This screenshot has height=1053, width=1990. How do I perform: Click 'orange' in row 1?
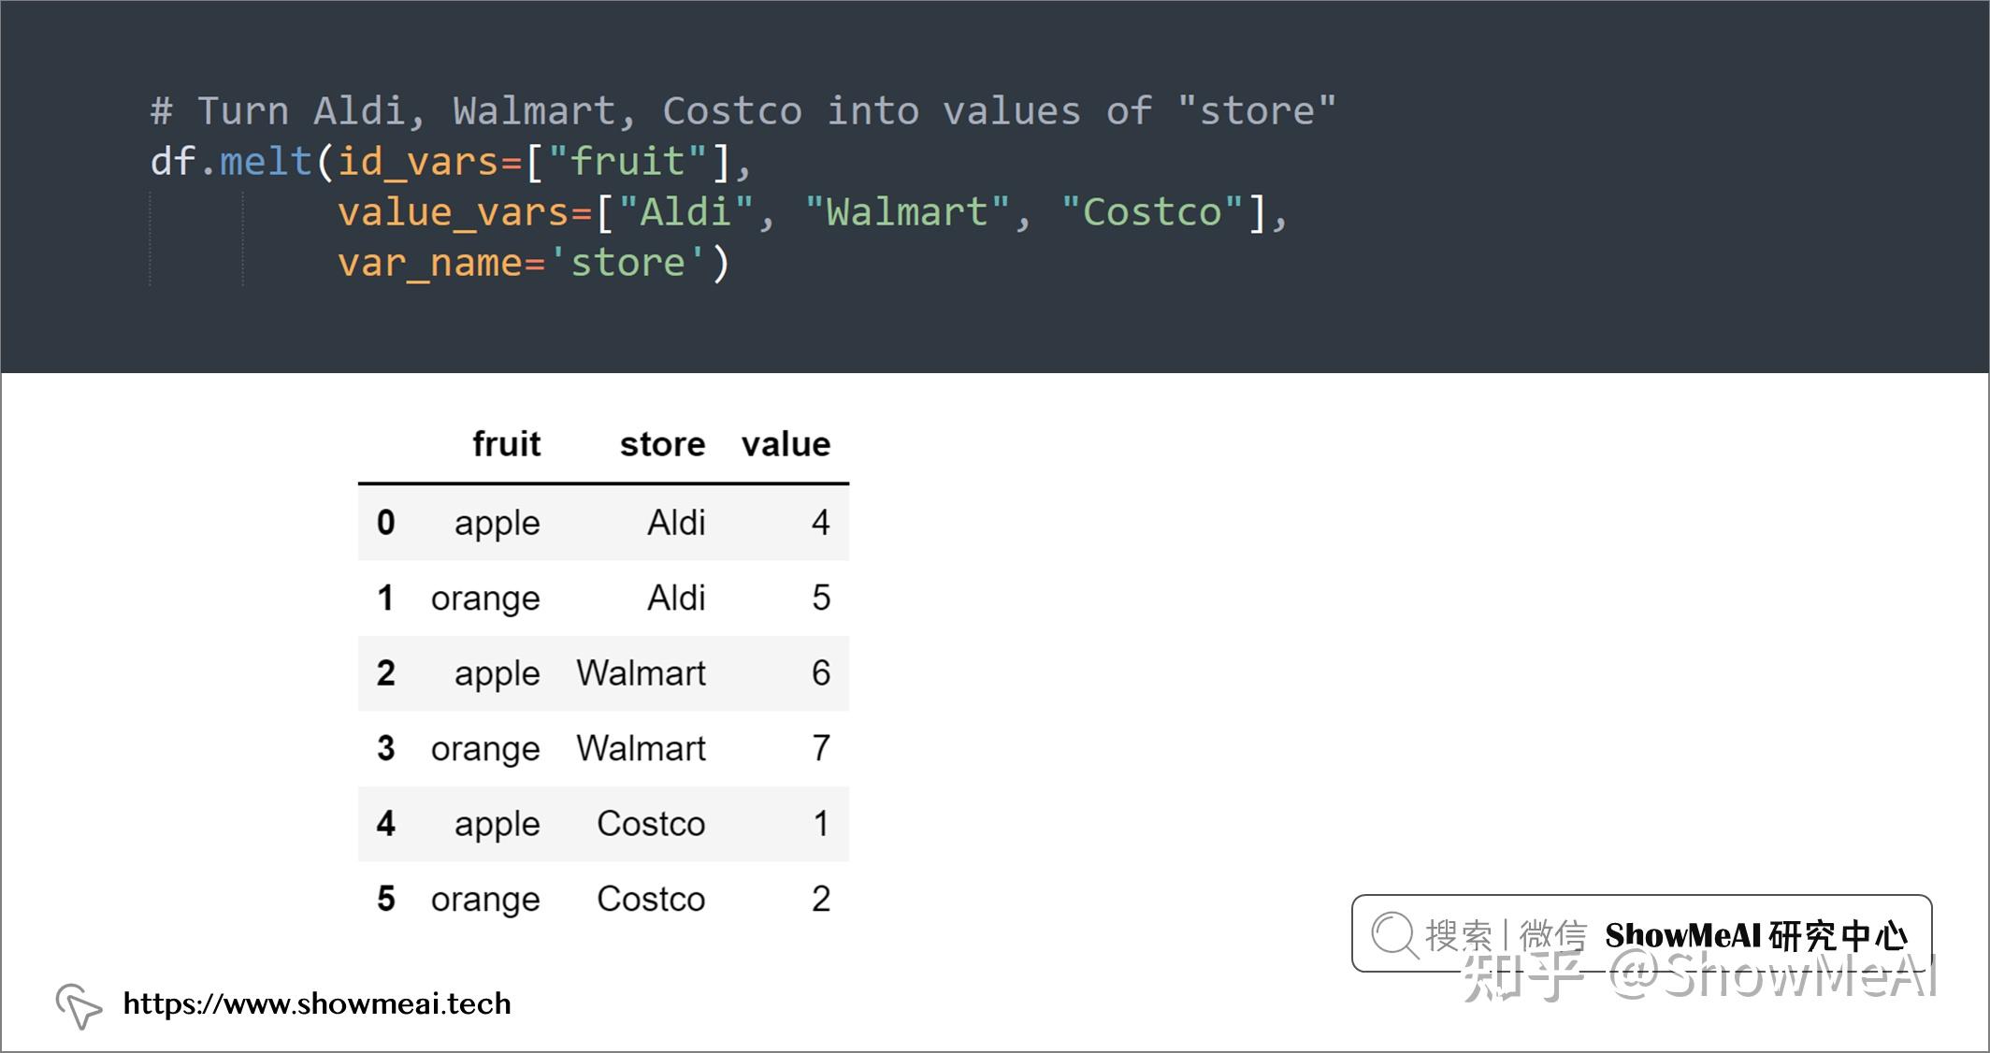pyautogui.click(x=485, y=599)
